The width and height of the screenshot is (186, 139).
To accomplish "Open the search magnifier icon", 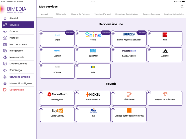I will click(x=182, y=7).
